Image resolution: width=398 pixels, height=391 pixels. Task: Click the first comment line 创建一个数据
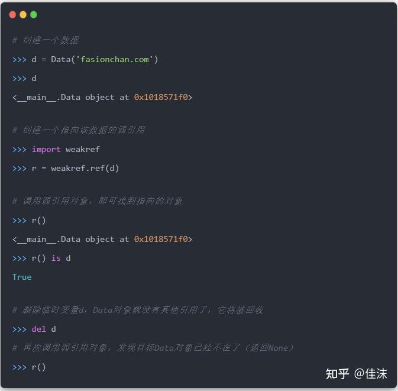click(46, 40)
